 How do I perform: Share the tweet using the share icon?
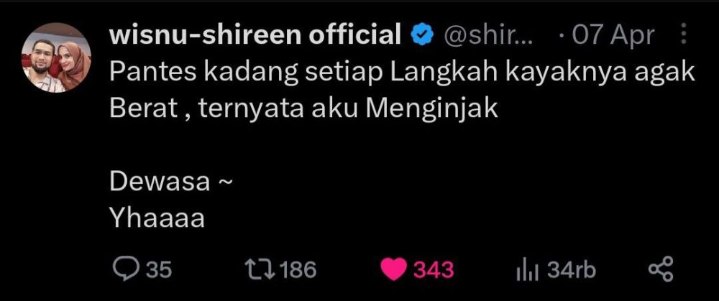661,269
